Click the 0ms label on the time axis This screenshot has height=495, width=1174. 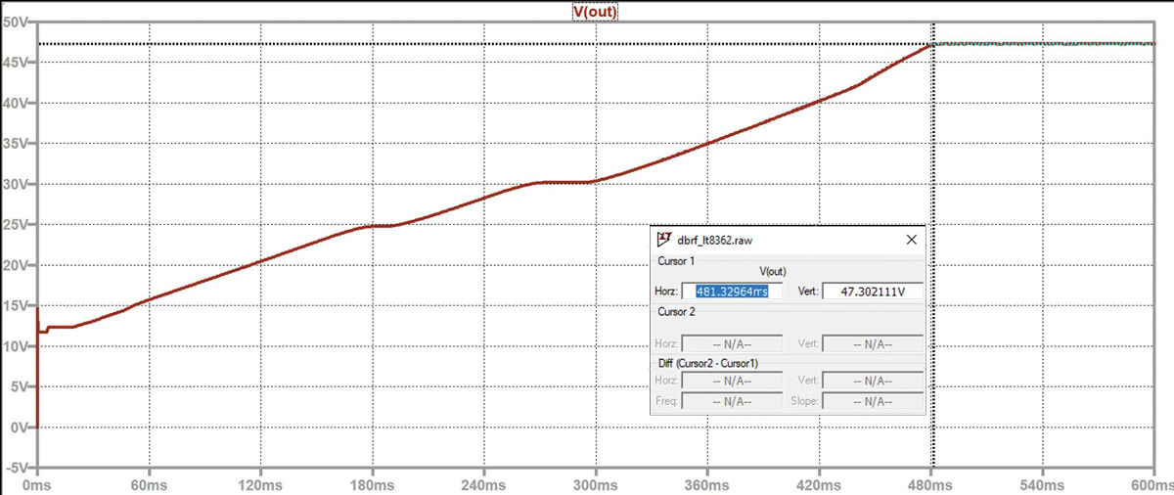(x=36, y=485)
